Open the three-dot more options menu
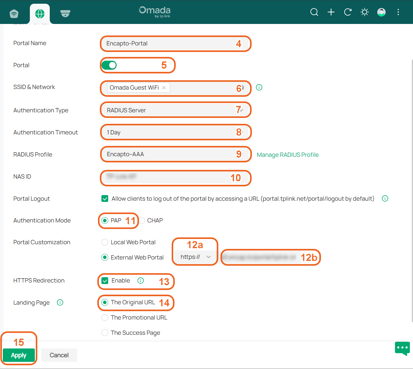This screenshot has height=369, width=413. click(x=398, y=12)
